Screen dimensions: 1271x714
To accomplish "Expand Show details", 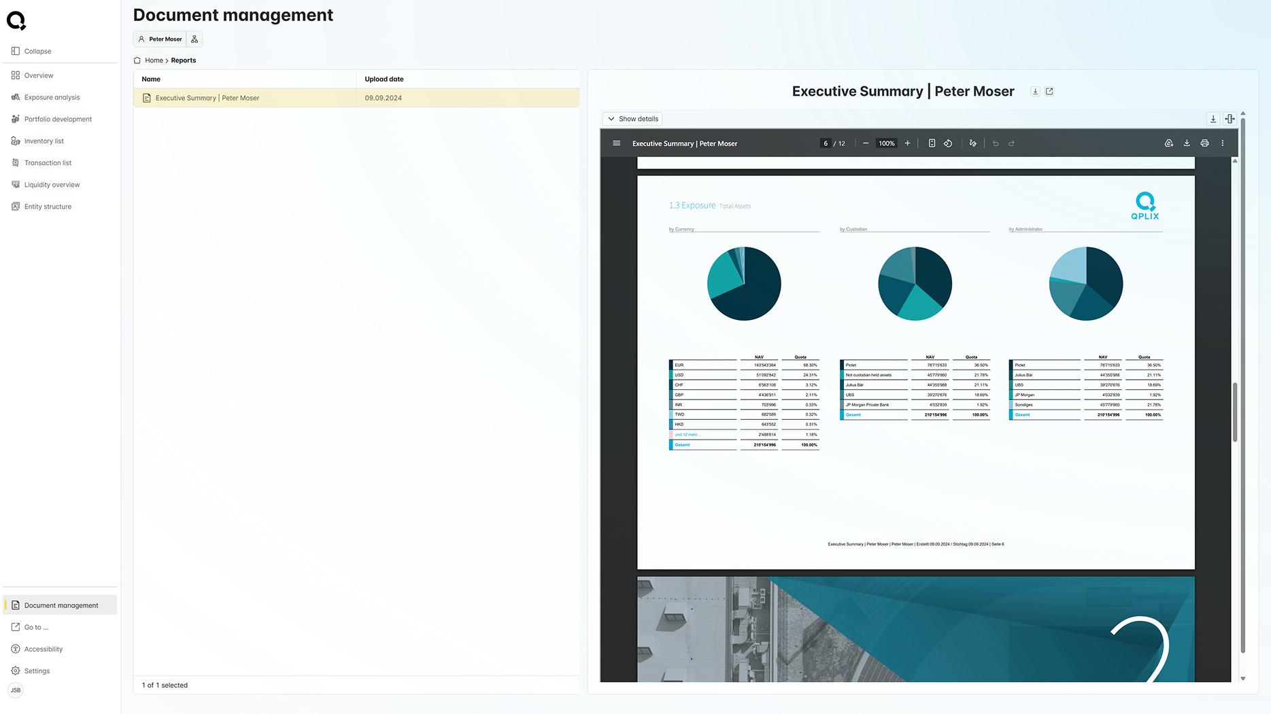I will (x=633, y=119).
